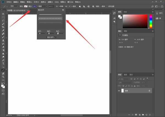Click the 更多选项 button
Viewport: 165px width, 117px height.
pyautogui.click(x=51, y=37)
